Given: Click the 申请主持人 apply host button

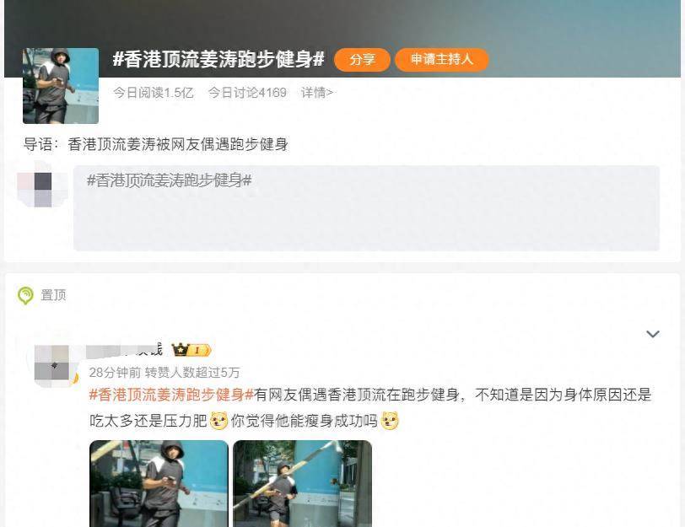Looking at the screenshot, I should pyautogui.click(x=441, y=59).
